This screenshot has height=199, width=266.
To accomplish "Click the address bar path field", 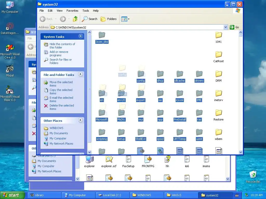I will tap(137, 27).
